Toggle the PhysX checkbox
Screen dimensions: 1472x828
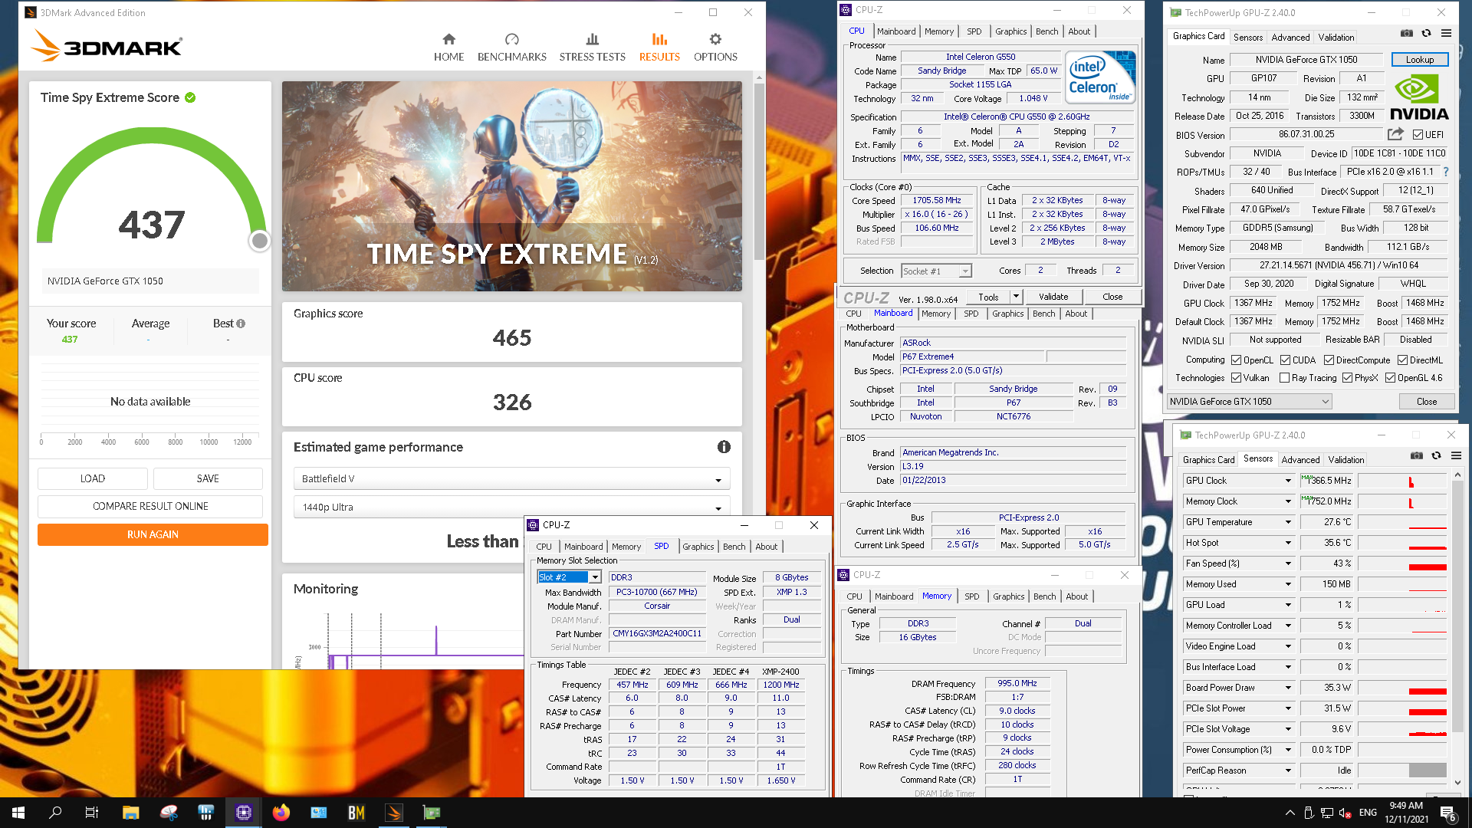click(1347, 378)
